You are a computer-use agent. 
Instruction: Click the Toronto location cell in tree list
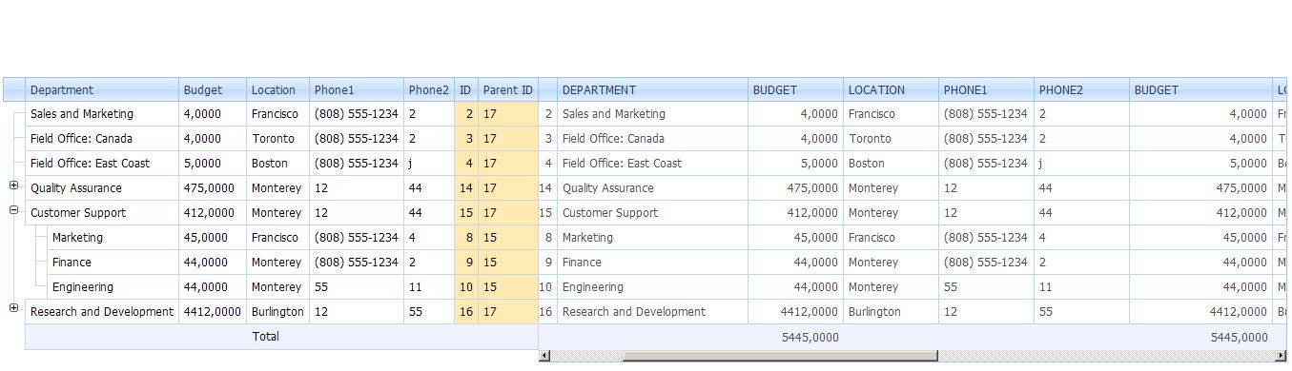(278, 139)
